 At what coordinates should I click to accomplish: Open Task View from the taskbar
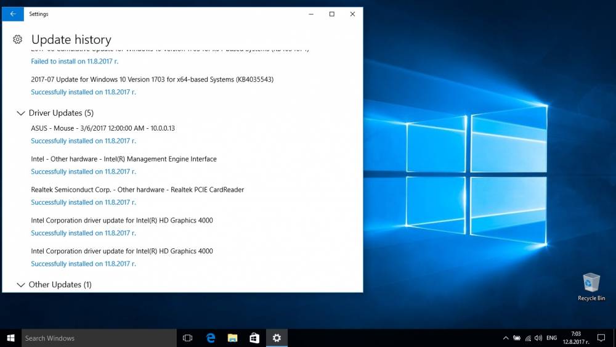187,338
